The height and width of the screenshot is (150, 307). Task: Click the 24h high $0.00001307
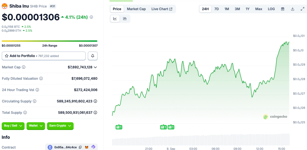click(x=88, y=46)
